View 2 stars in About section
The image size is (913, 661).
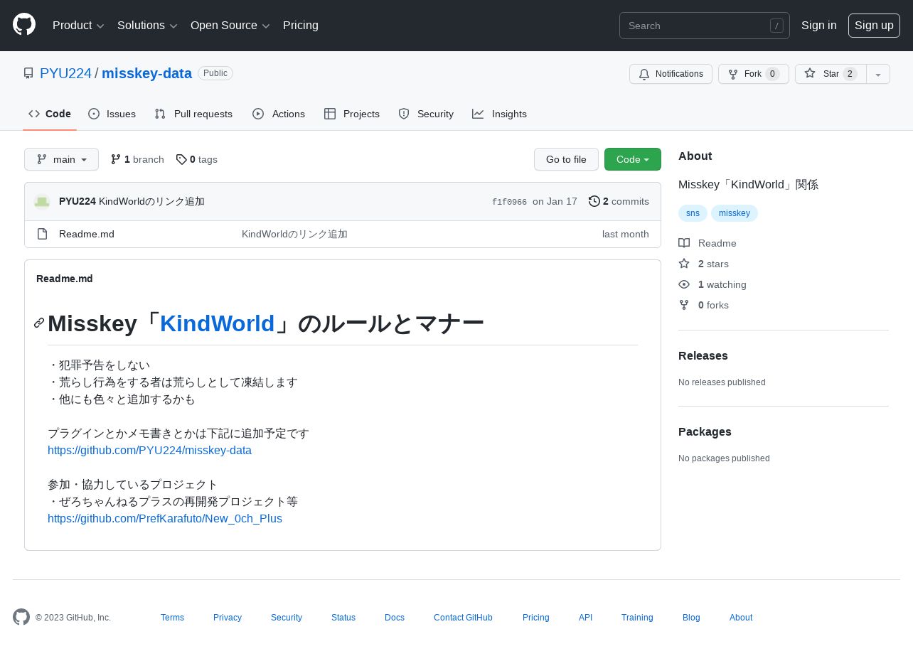pos(703,264)
